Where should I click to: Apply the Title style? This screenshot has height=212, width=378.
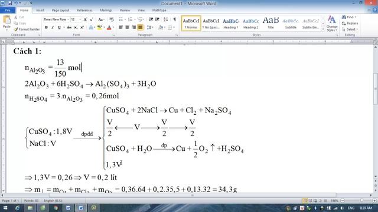(x=271, y=24)
